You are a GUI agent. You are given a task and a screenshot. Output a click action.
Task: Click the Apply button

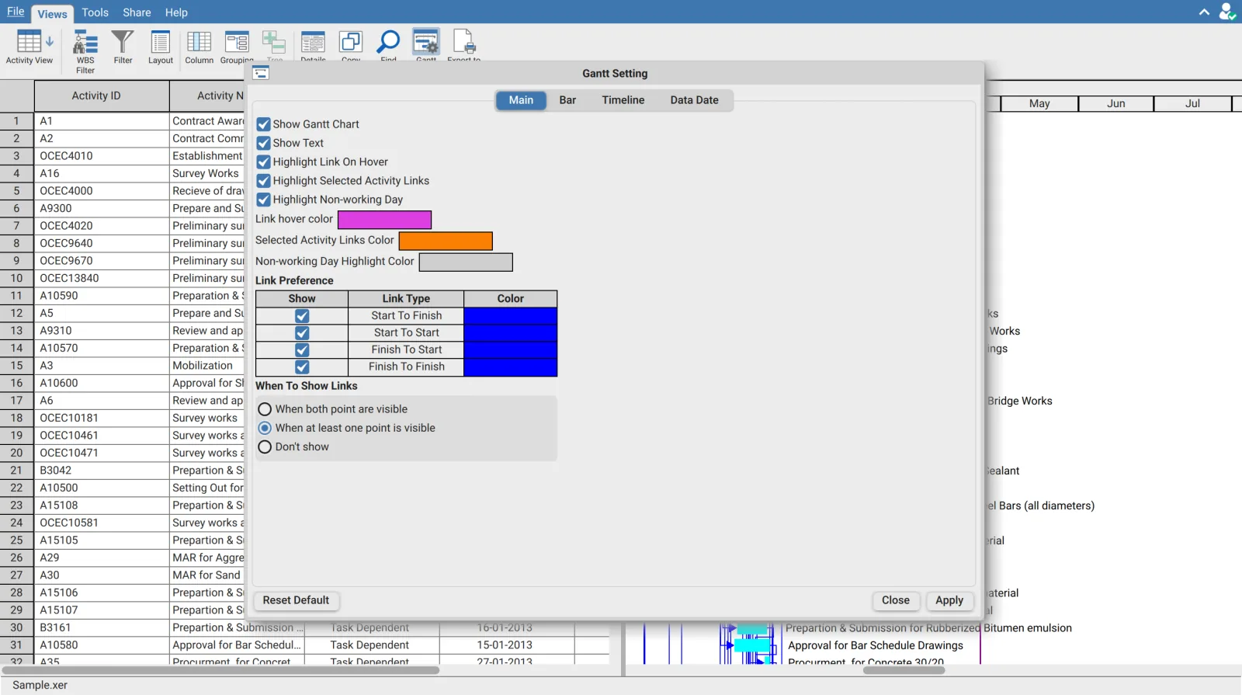click(x=949, y=600)
